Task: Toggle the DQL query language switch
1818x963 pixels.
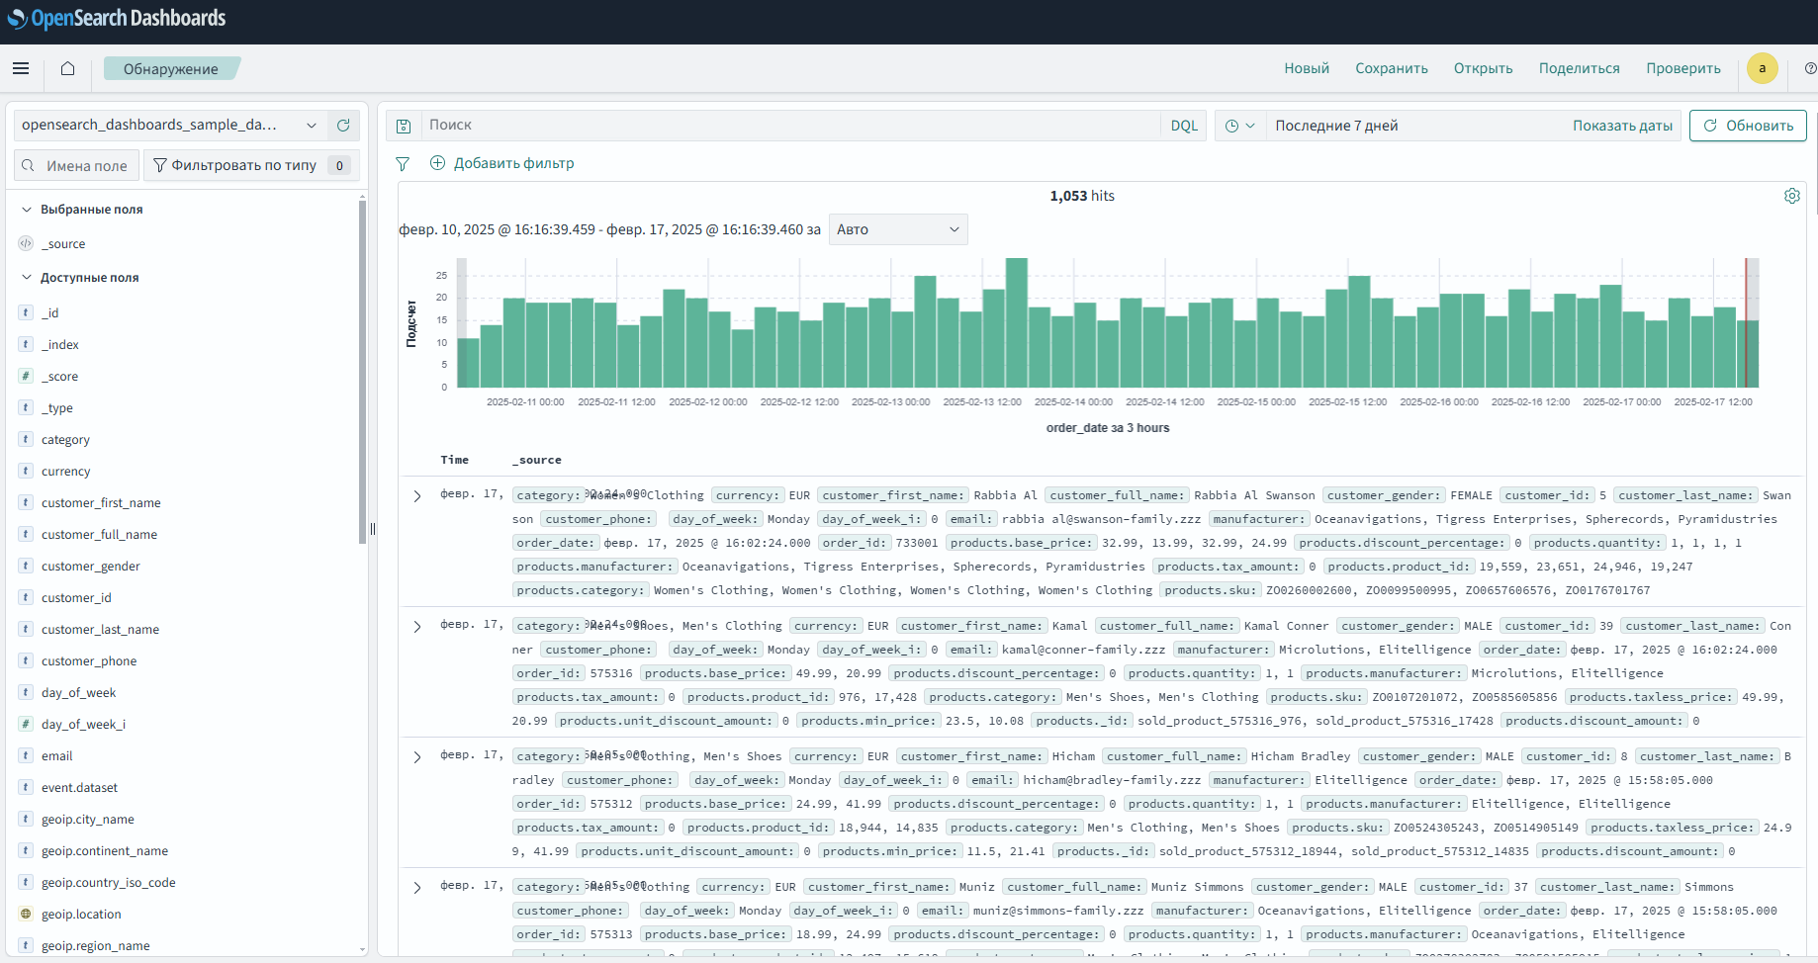Action: [1183, 126]
